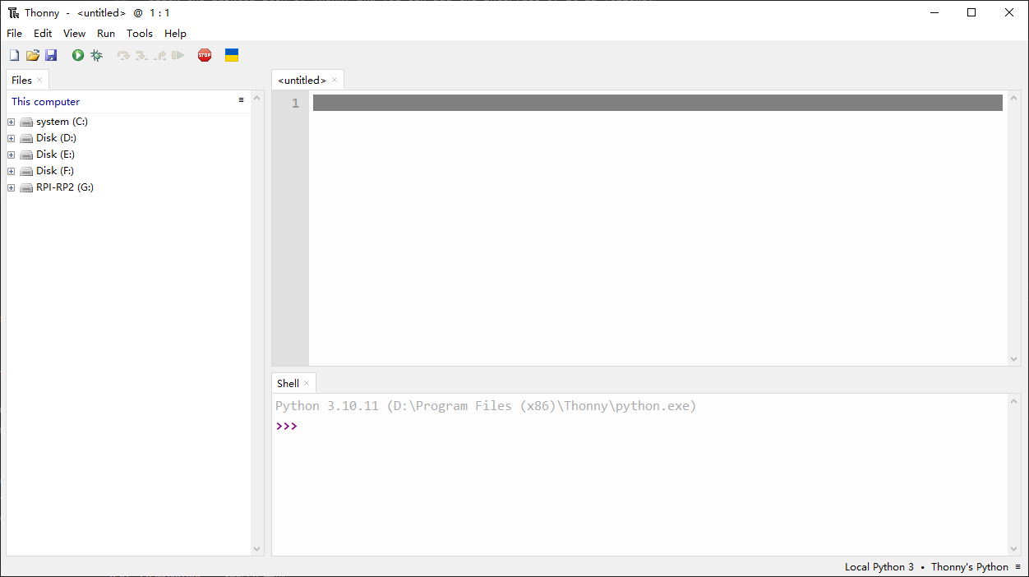The width and height of the screenshot is (1029, 577).
Task: Click the RPI-RP2 (G:) drive icon
Action: coord(26,187)
